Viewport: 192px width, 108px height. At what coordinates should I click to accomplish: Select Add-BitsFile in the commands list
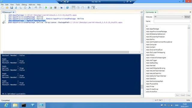(150, 39)
